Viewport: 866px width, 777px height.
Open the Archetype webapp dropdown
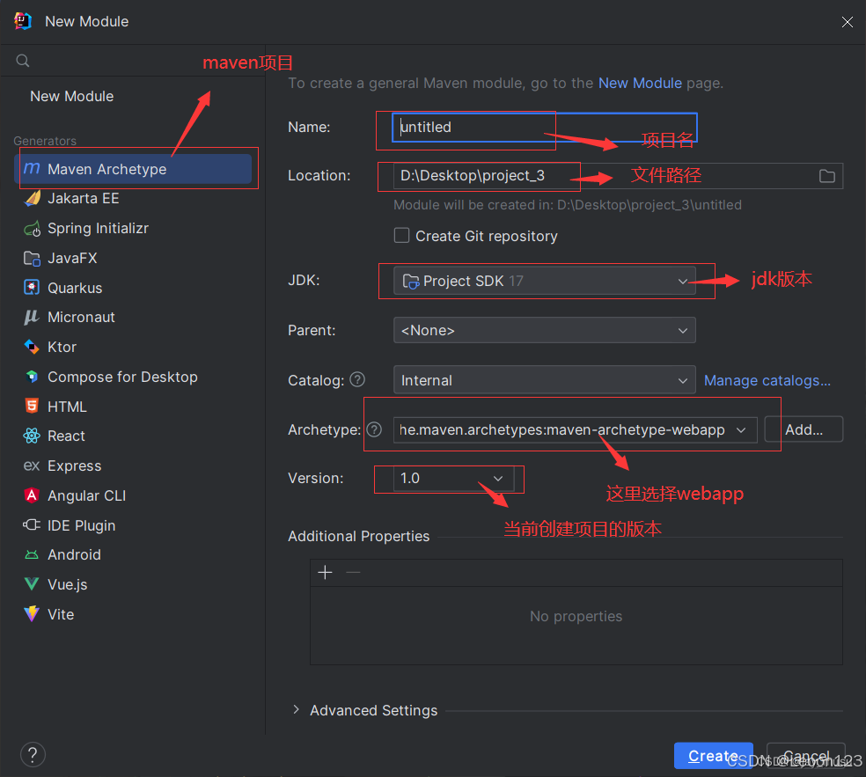pyautogui.click(x=575, y=429)
